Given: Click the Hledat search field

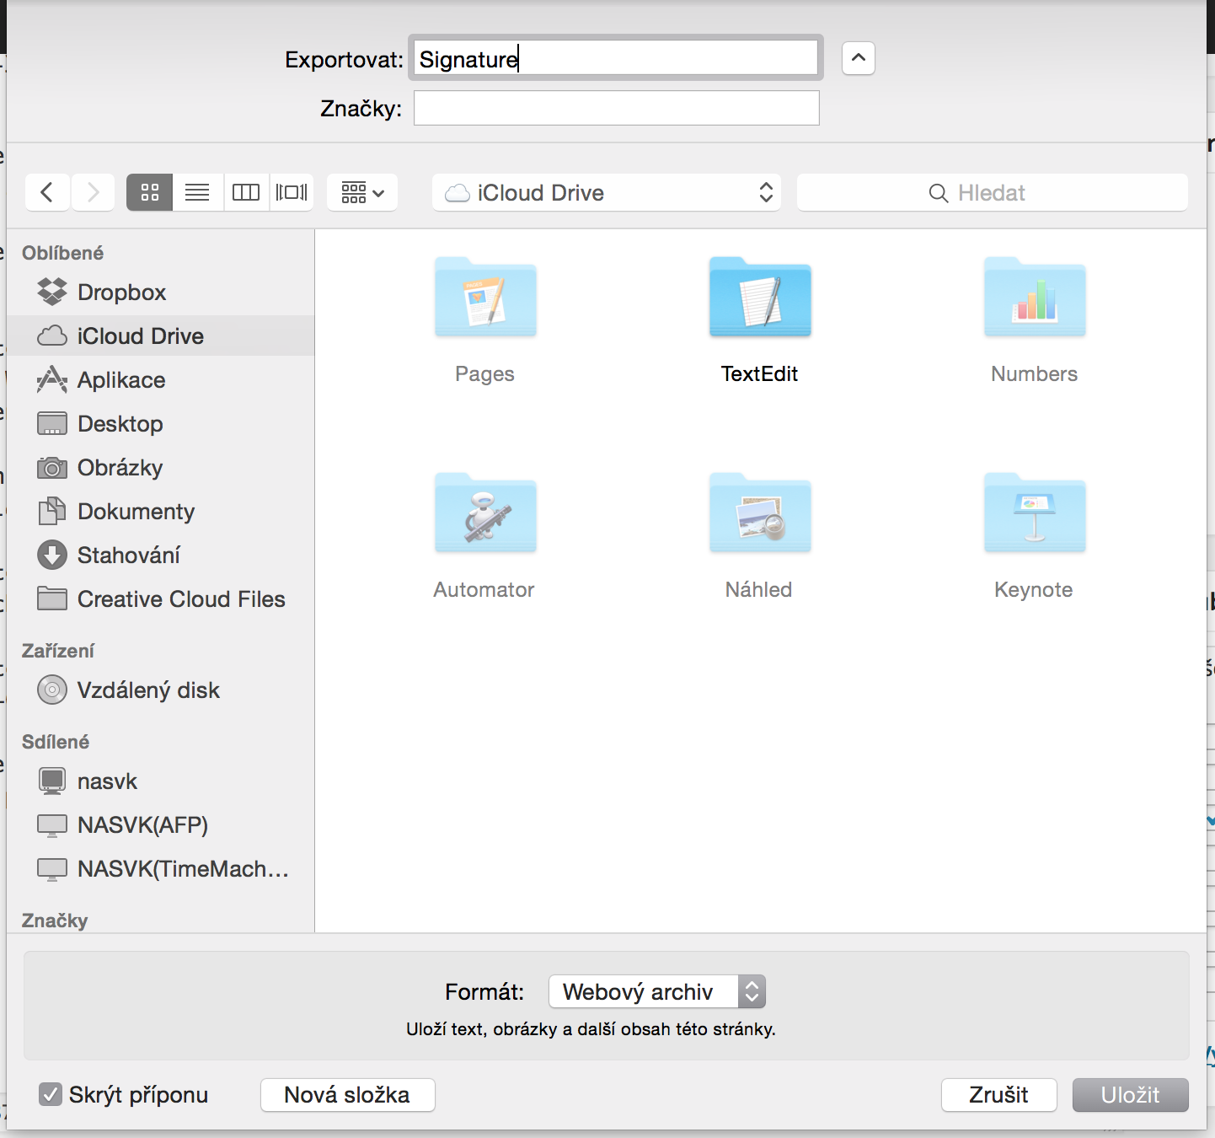Looking at the screenshot, I should (993, 192).
